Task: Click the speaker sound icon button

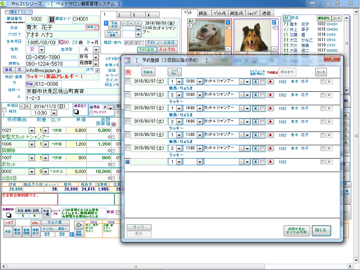Action: coord(78,225)
